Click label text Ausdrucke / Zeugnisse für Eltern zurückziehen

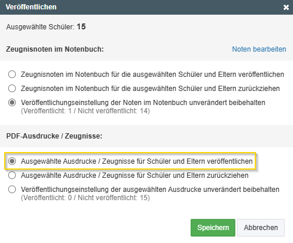click(x=135, y=176)
